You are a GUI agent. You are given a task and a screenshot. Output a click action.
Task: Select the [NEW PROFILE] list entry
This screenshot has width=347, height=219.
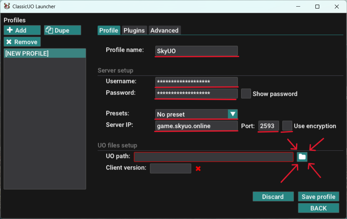point(45,53)
